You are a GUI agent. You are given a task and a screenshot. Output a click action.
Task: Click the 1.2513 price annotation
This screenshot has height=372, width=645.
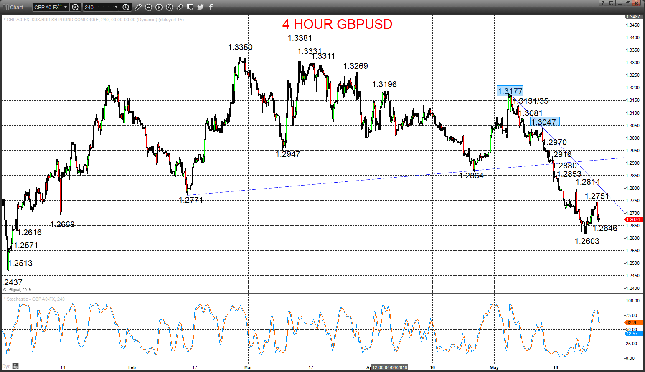tap(20, 263)
